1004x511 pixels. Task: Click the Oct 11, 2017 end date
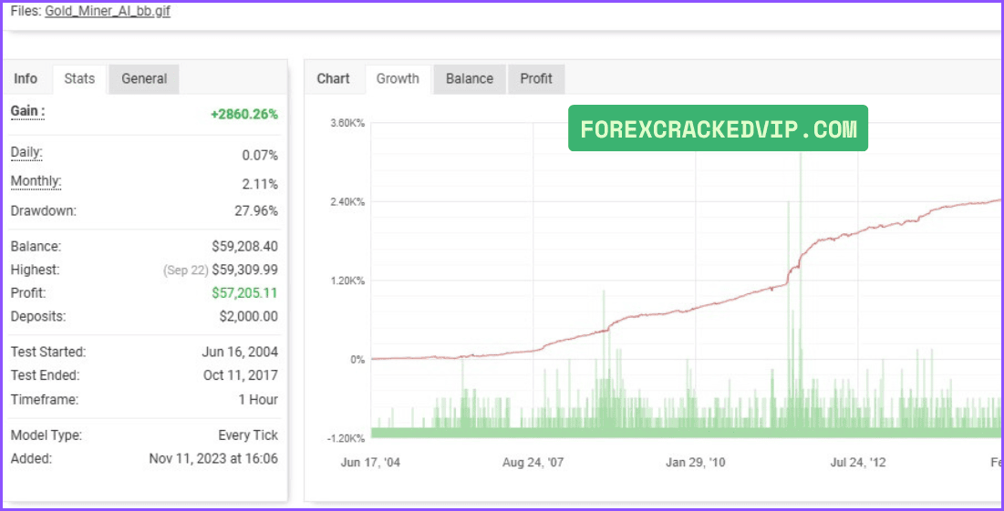241,374
